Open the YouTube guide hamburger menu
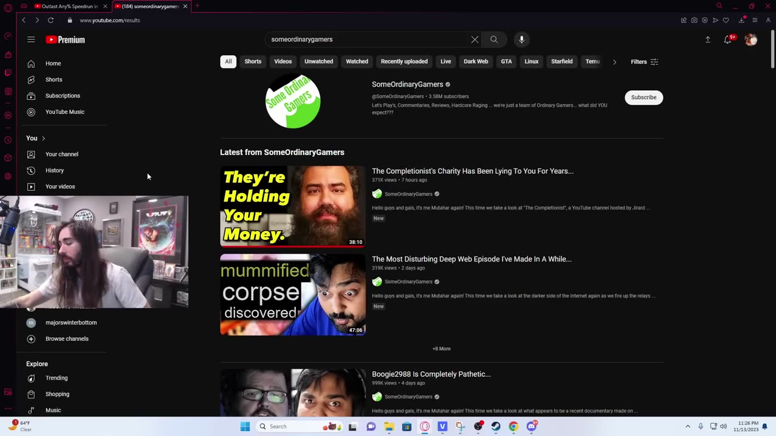Viewport: 776px width, 436px height. [x=31, y=39]
